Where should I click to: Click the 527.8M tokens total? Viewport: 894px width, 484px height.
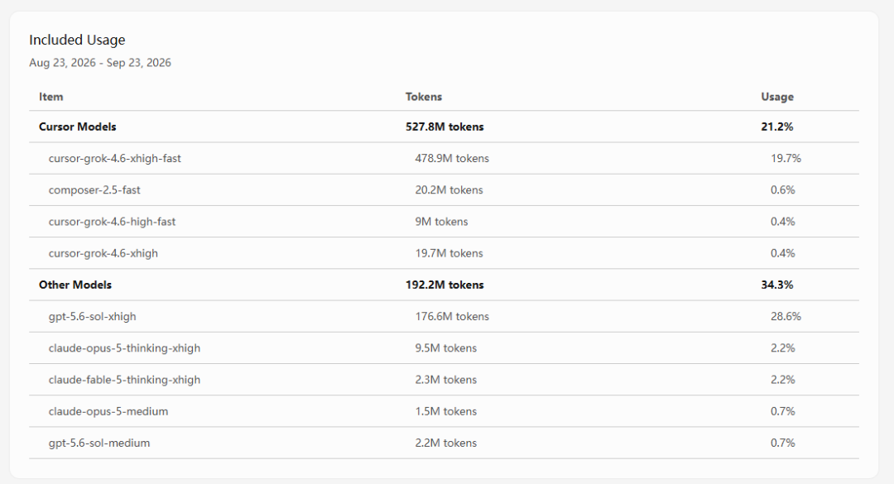[x=445, y=127]
